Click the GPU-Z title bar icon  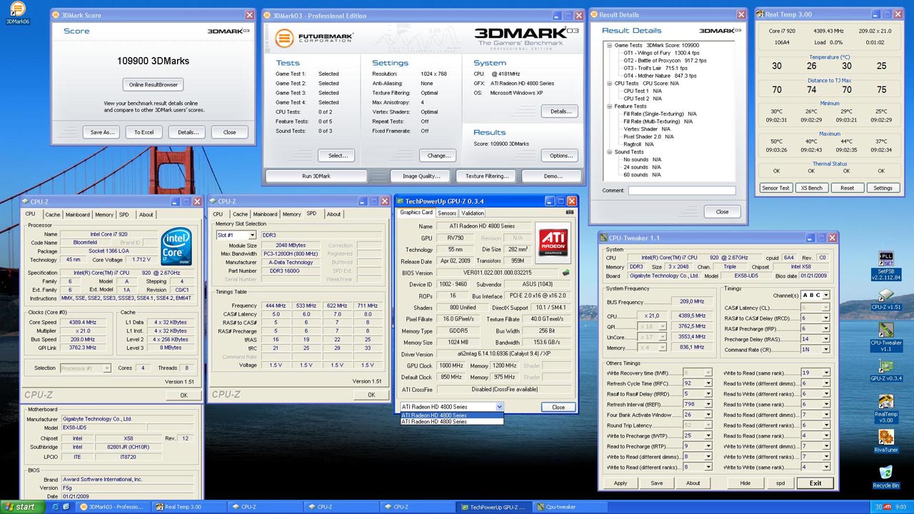pos(400,201)
